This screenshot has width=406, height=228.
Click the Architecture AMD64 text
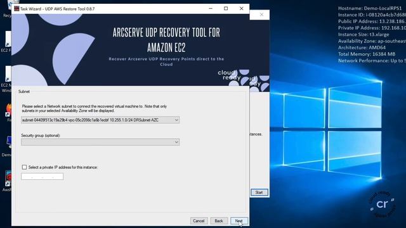362,47
